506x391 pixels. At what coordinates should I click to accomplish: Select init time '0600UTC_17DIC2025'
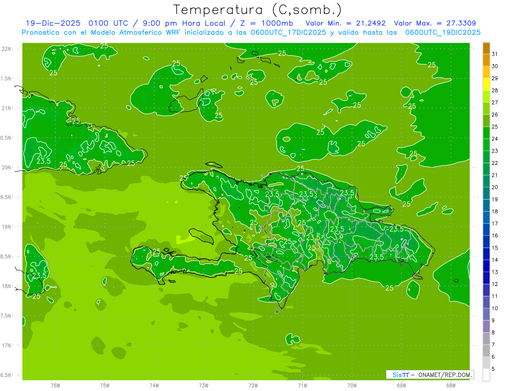(x=288, y=32)
